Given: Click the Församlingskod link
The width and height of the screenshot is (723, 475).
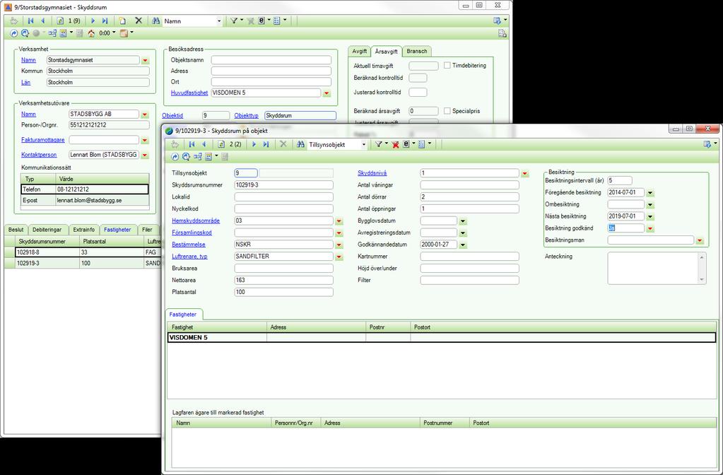Looking at the screenshot, I should 192,233.
